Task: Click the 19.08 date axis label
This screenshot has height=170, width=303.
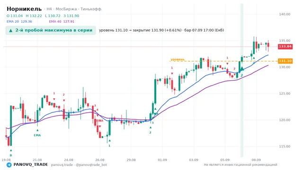Action: pos(6,160)
